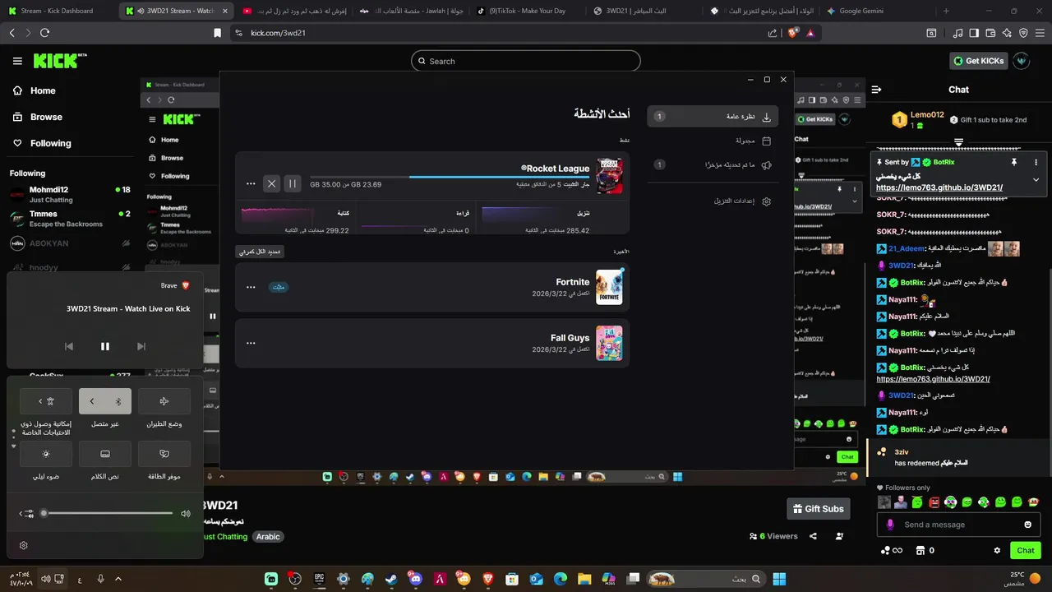Screen dimensions: 1052x592
Task: Click the Gift Subs button
Action: pos(817,509)
